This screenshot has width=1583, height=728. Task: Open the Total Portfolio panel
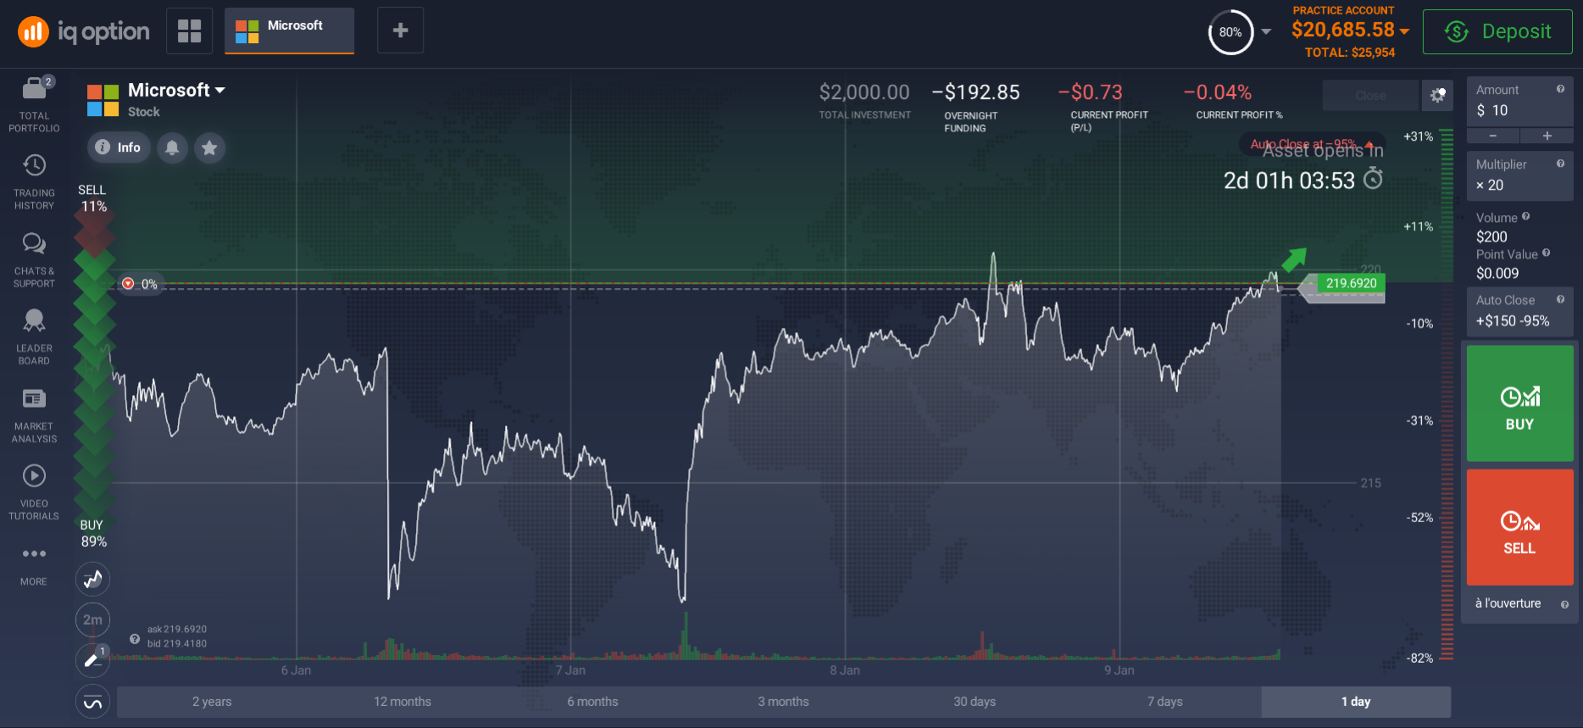[34, 105]
